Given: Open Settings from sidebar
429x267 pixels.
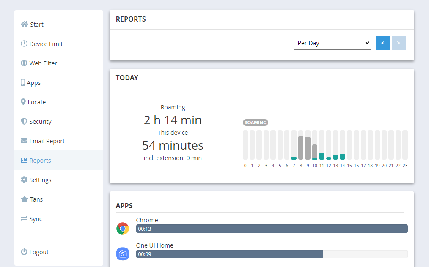Looking at the screenshot, I should pos(59,180).
